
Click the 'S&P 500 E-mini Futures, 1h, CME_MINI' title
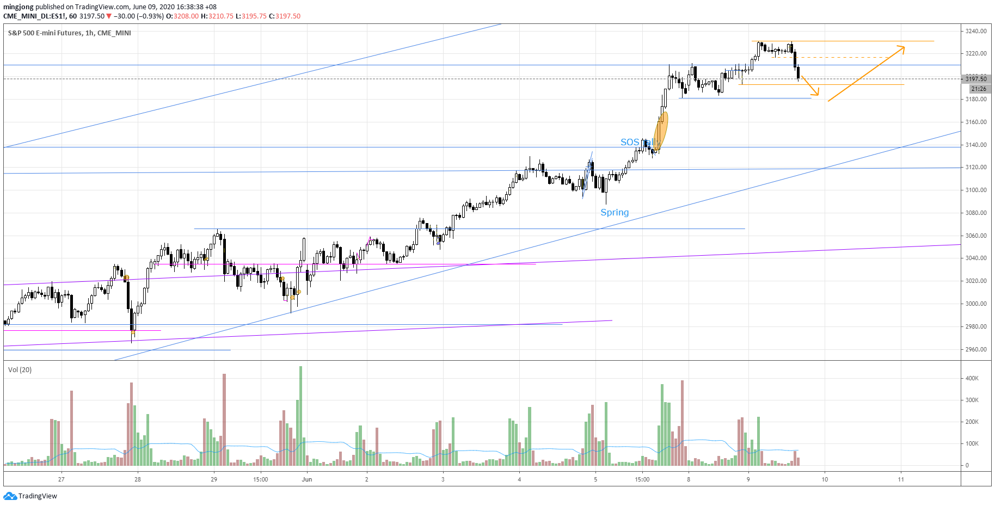tap(70, 33)
